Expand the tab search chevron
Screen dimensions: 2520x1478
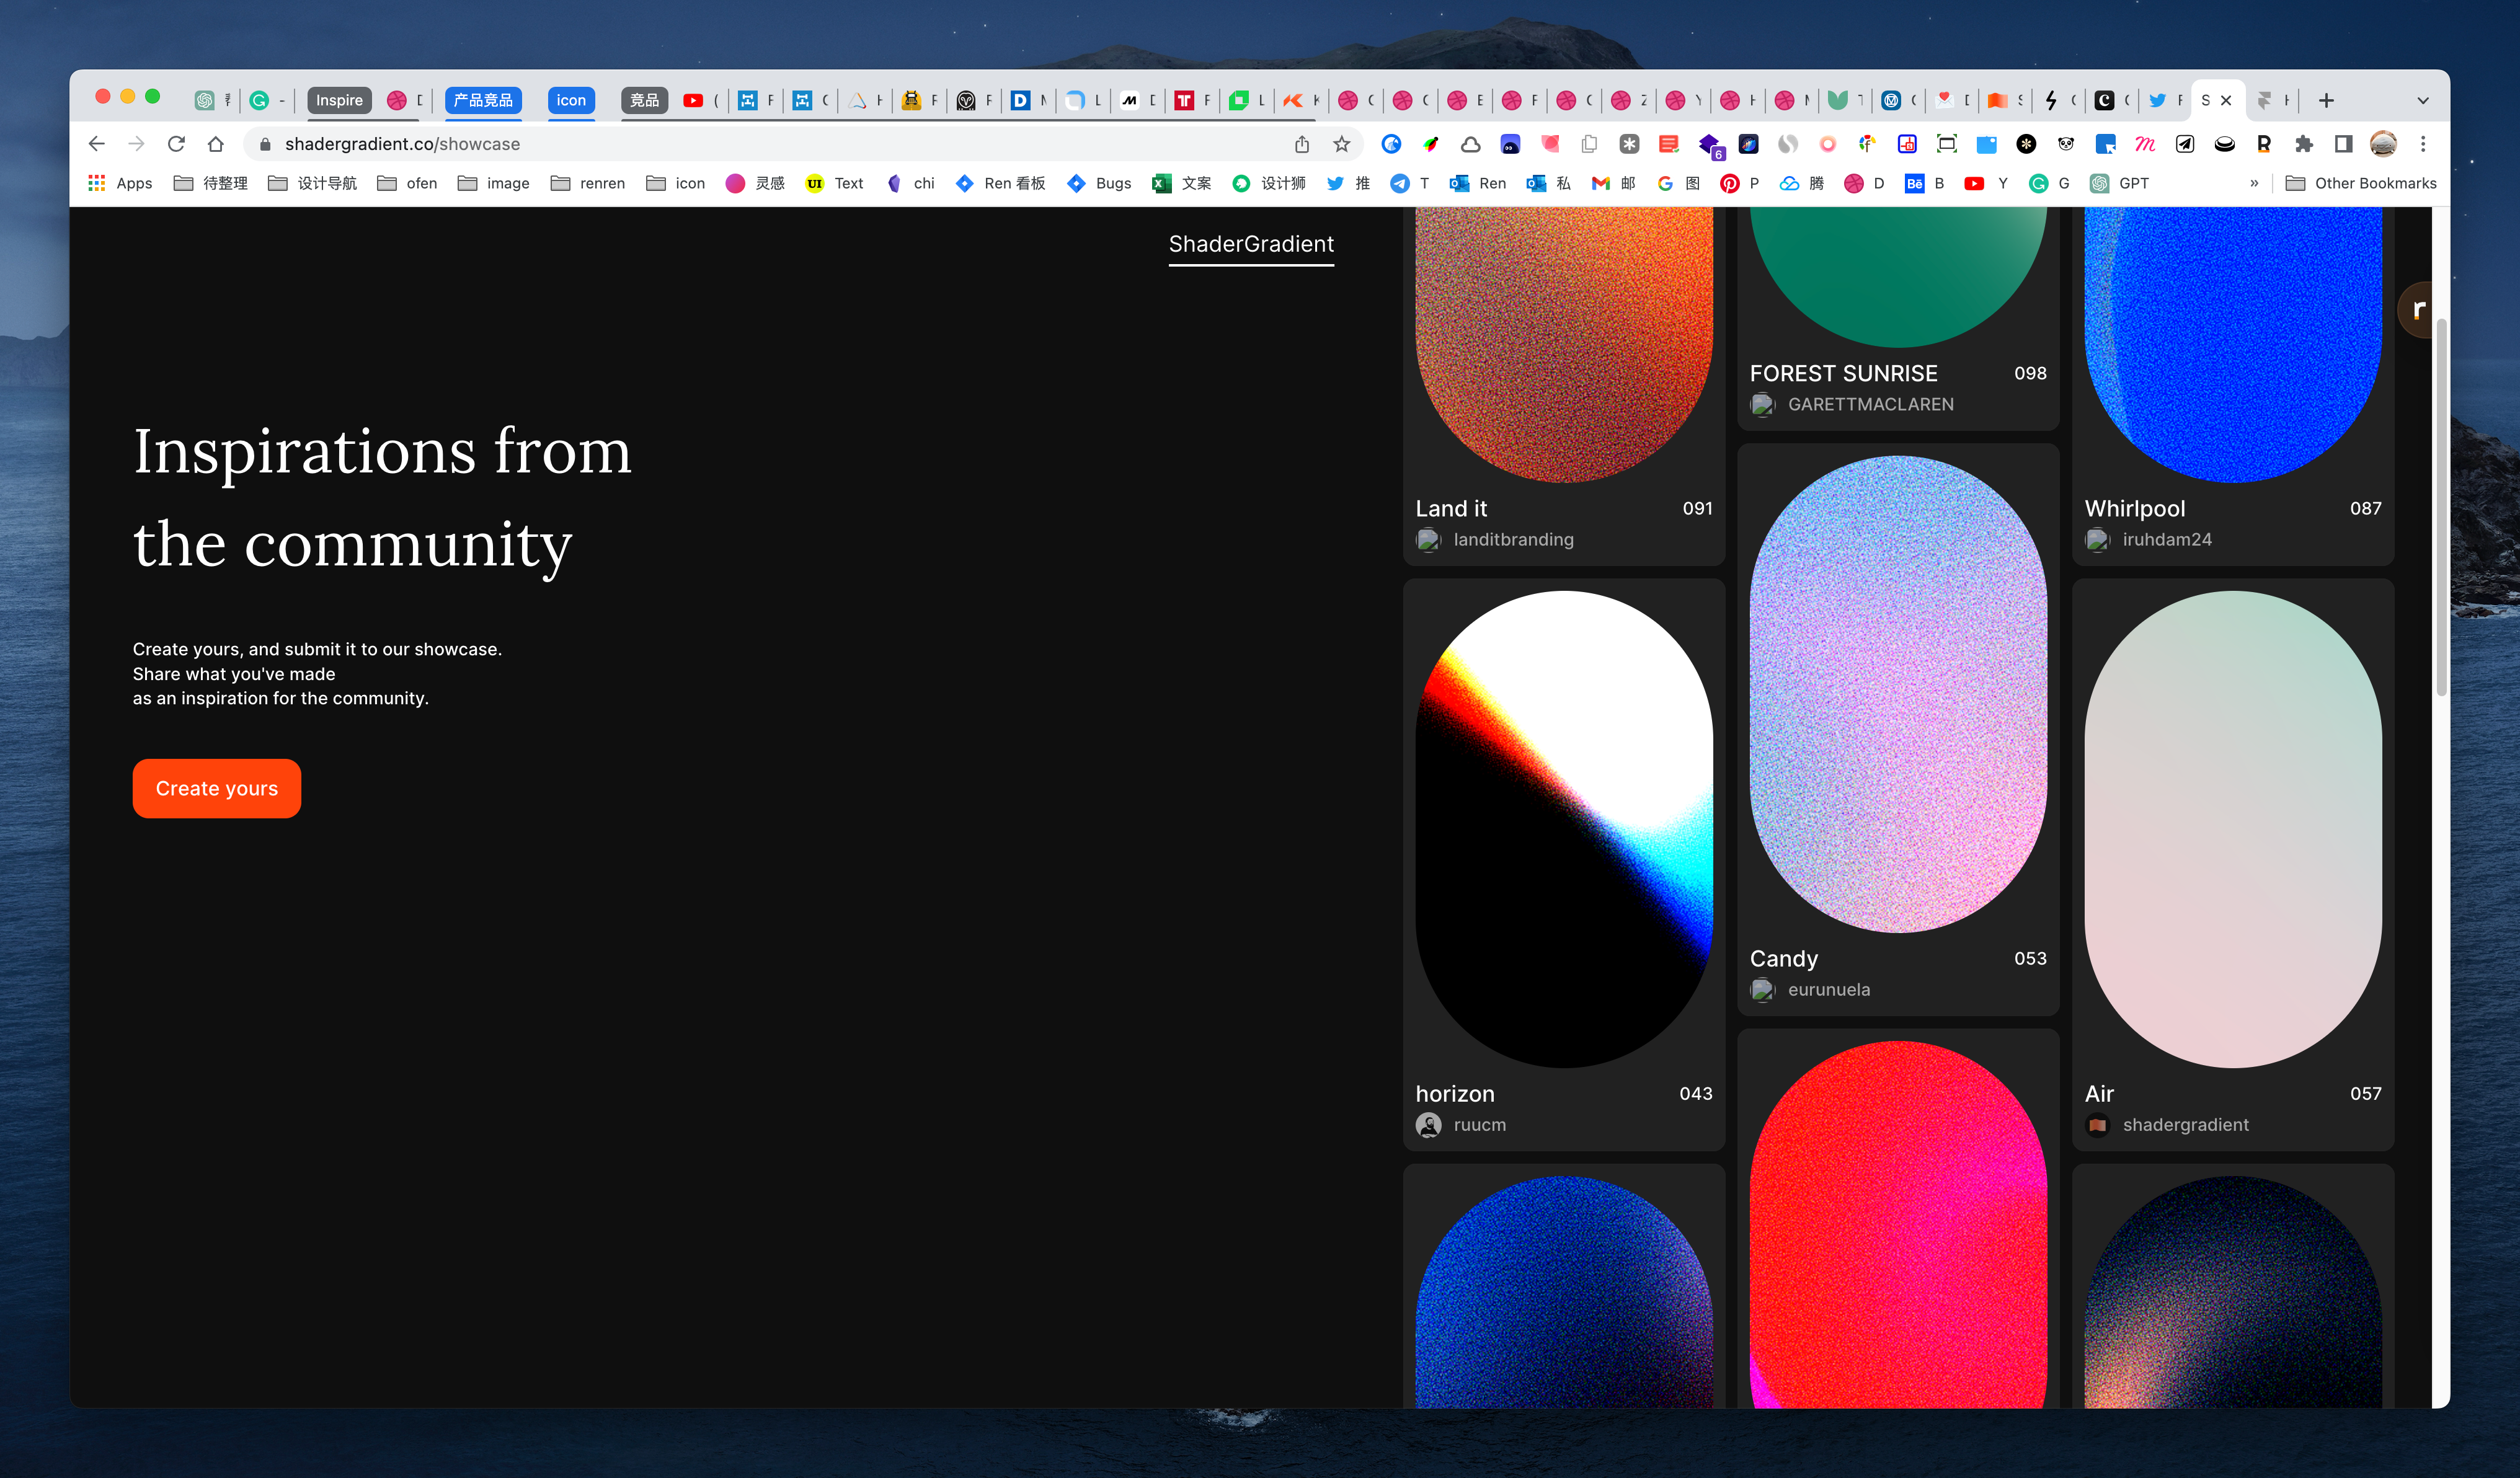[x=2422, y=100]
